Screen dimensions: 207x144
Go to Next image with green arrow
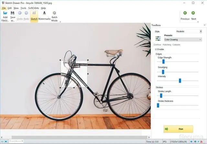click(x=193, y=13)
